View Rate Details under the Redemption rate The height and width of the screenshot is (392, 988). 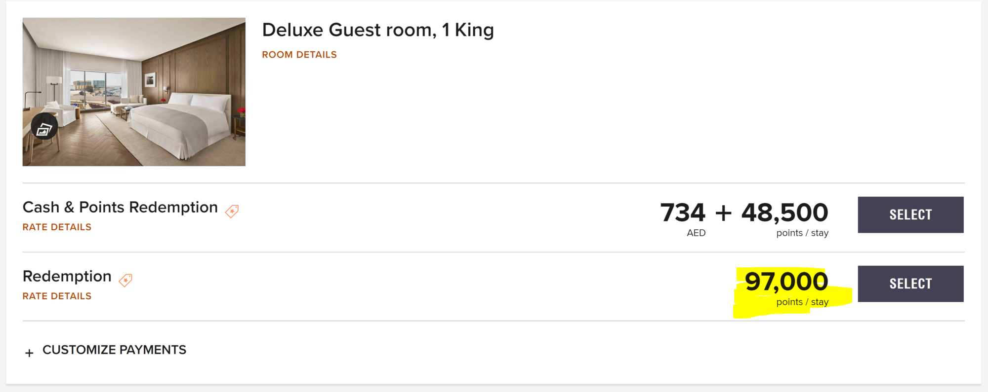pyautogui.click(x=57, y=296)
